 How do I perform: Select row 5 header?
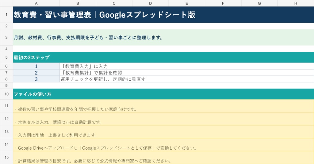6,57
